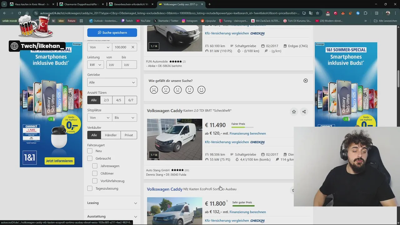The width and height of the screenshot is (400, 225).
Task: Switch to 'Gewerbeschein erforderlich!' tab
Action: coord(131,4)
